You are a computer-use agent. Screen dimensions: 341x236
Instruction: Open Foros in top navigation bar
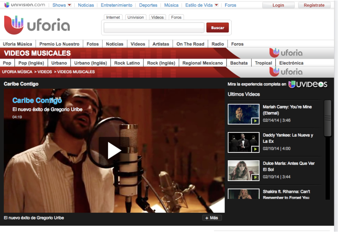point(230,5)
